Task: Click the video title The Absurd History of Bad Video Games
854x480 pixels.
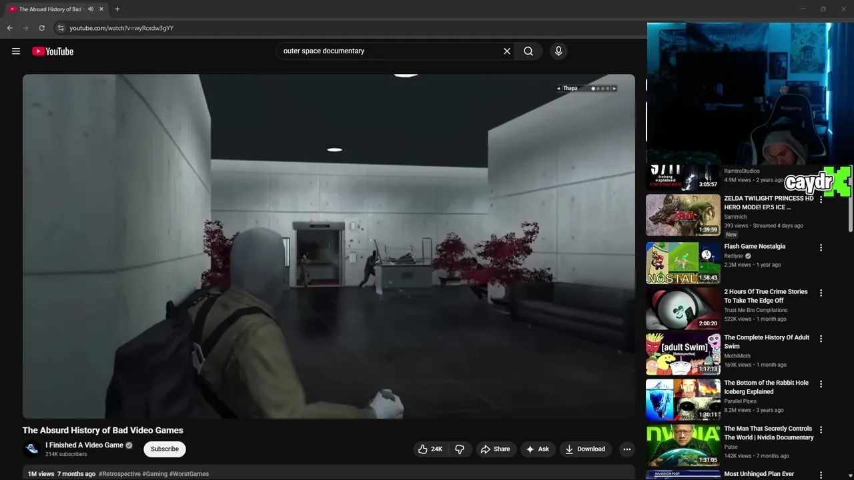Action: [103, 431]
